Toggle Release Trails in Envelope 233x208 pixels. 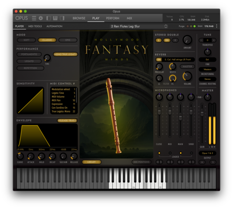coord(67,121)
